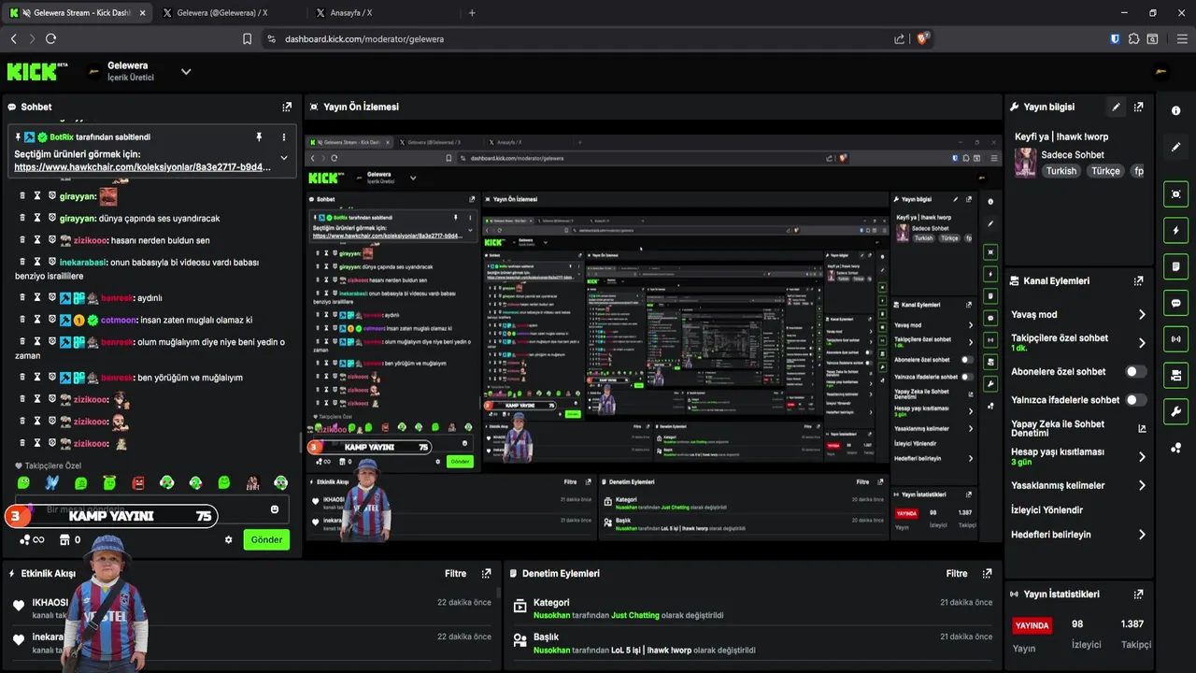Ban the user who wrote 'aydınlı'
Viewport: 1196px width, 673px height.
[x=53, y=298]
